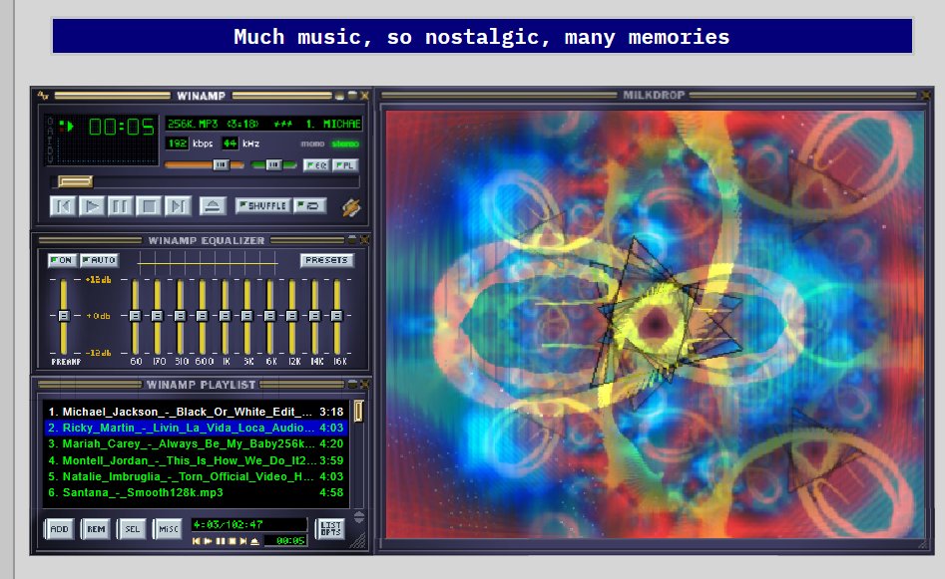Open the Winamp options menu icon
The height and width of the screenshot is (579, 945).
pyautogui.click(x=43, y=95)
